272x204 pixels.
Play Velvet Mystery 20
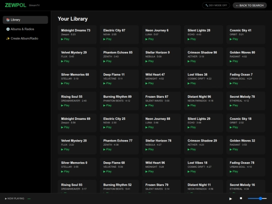click(65, 150)
